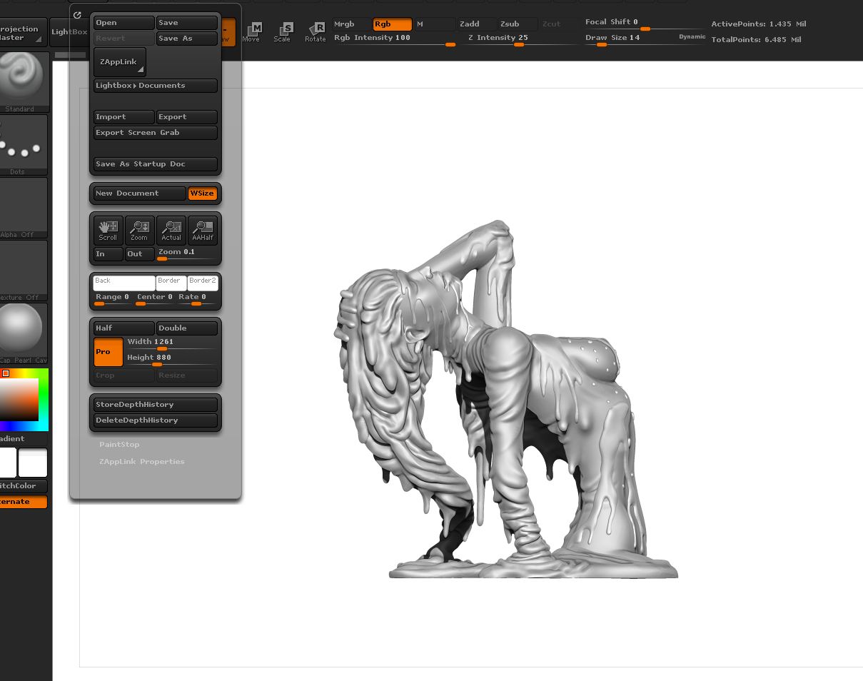Open the Alpha Off selector
Screen dimensions: 863x681
pyautogui.click(x=23, y=208)
